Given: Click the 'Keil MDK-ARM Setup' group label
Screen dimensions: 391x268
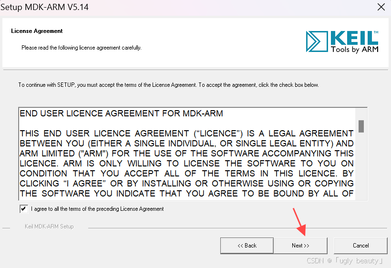Looking at the screenshot, I should [49, 227].
